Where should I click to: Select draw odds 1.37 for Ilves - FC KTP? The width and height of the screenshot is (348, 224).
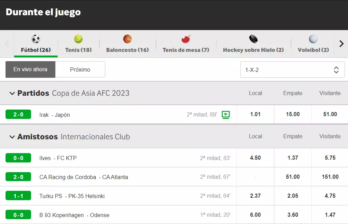(293, 158)
